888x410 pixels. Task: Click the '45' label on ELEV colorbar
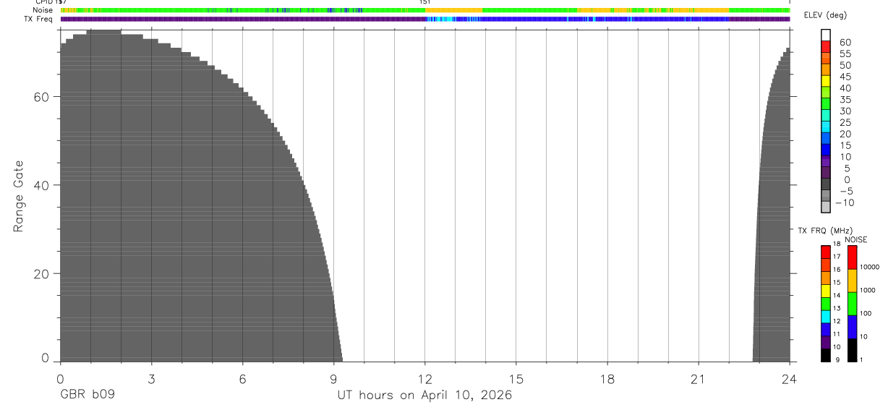(845, 77)
